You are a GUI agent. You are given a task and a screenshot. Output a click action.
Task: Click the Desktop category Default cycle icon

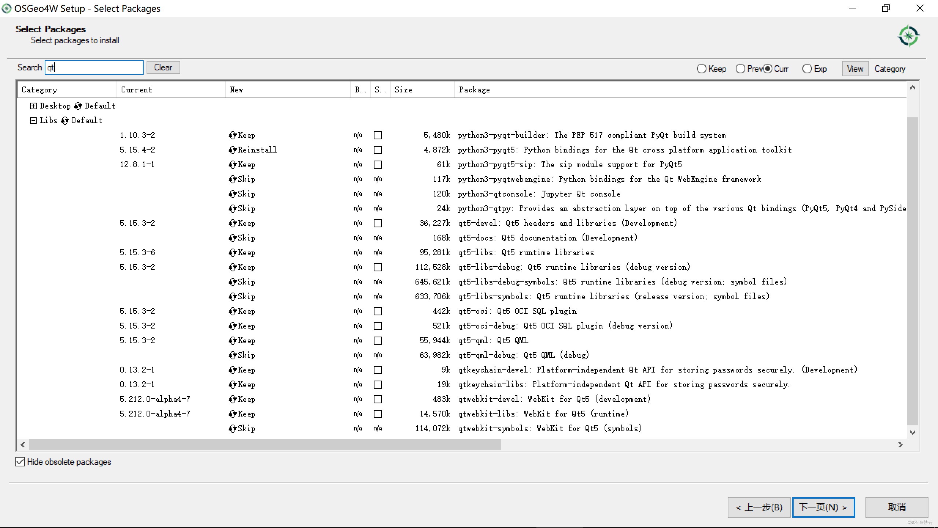click(78, 106)
